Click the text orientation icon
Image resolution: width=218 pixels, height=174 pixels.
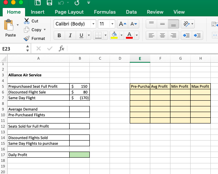point(186,24)
